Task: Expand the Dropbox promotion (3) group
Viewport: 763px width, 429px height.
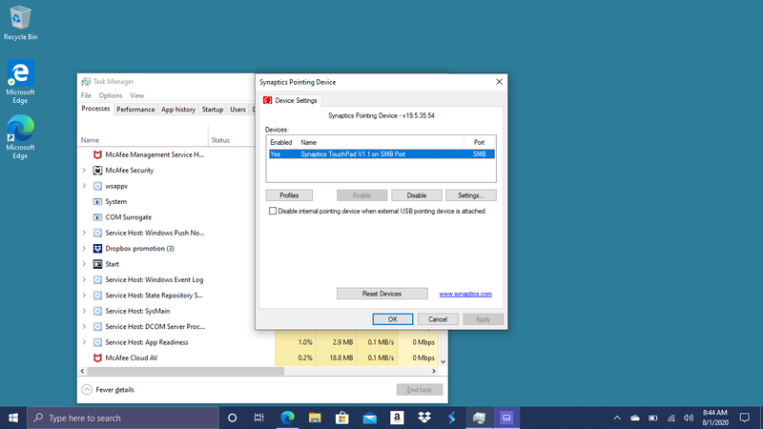Action: pyautogui.click(x=84, y=249)
